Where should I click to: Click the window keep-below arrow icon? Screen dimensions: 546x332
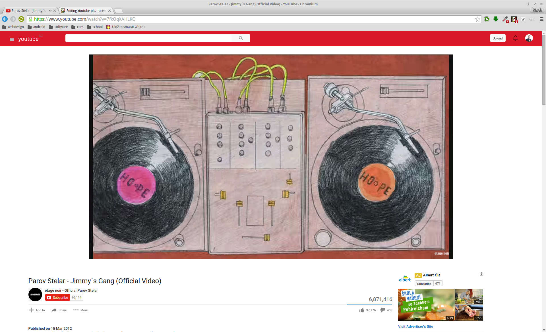pos(528,4)
